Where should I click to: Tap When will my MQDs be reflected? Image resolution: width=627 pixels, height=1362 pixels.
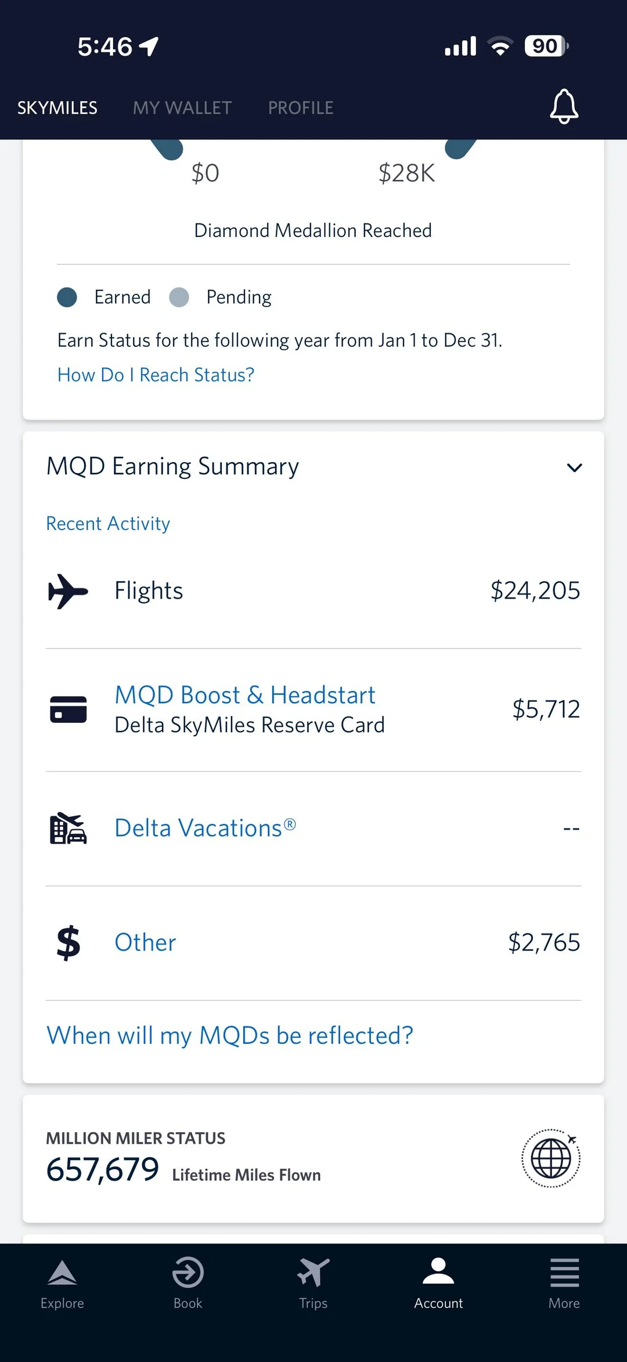click(x=230, y=1036)
